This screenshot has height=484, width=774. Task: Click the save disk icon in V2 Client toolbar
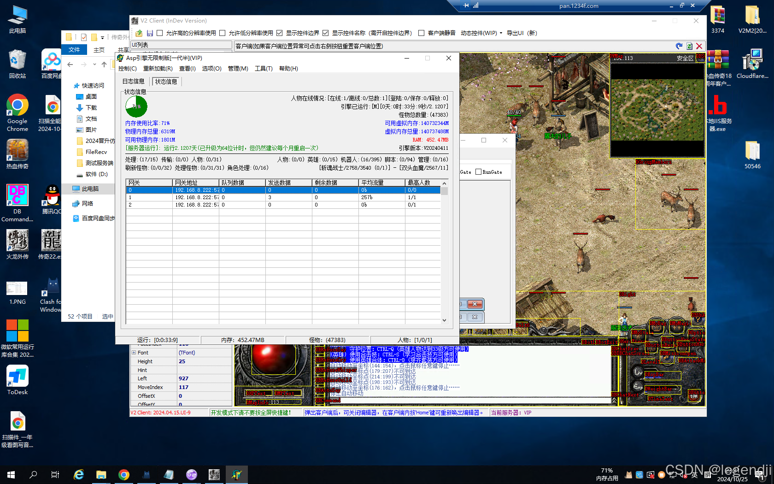150,33
